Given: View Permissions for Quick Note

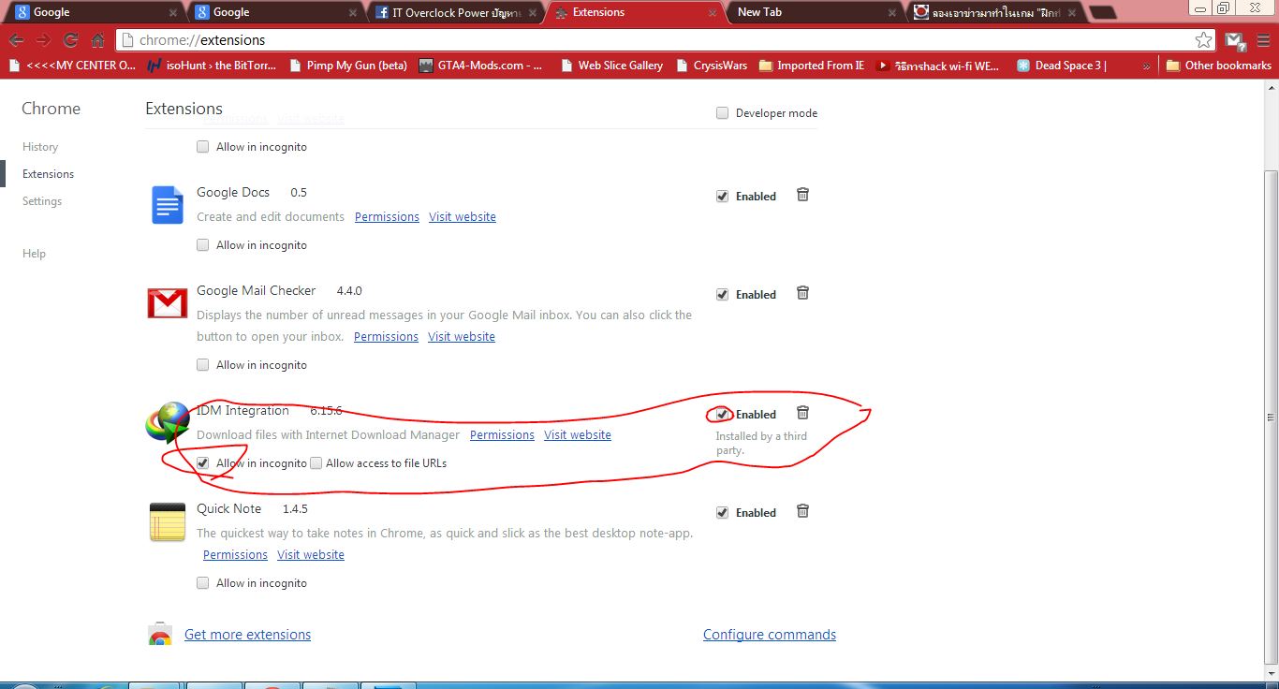Looking at the screenshot, I should pos(235,555).
